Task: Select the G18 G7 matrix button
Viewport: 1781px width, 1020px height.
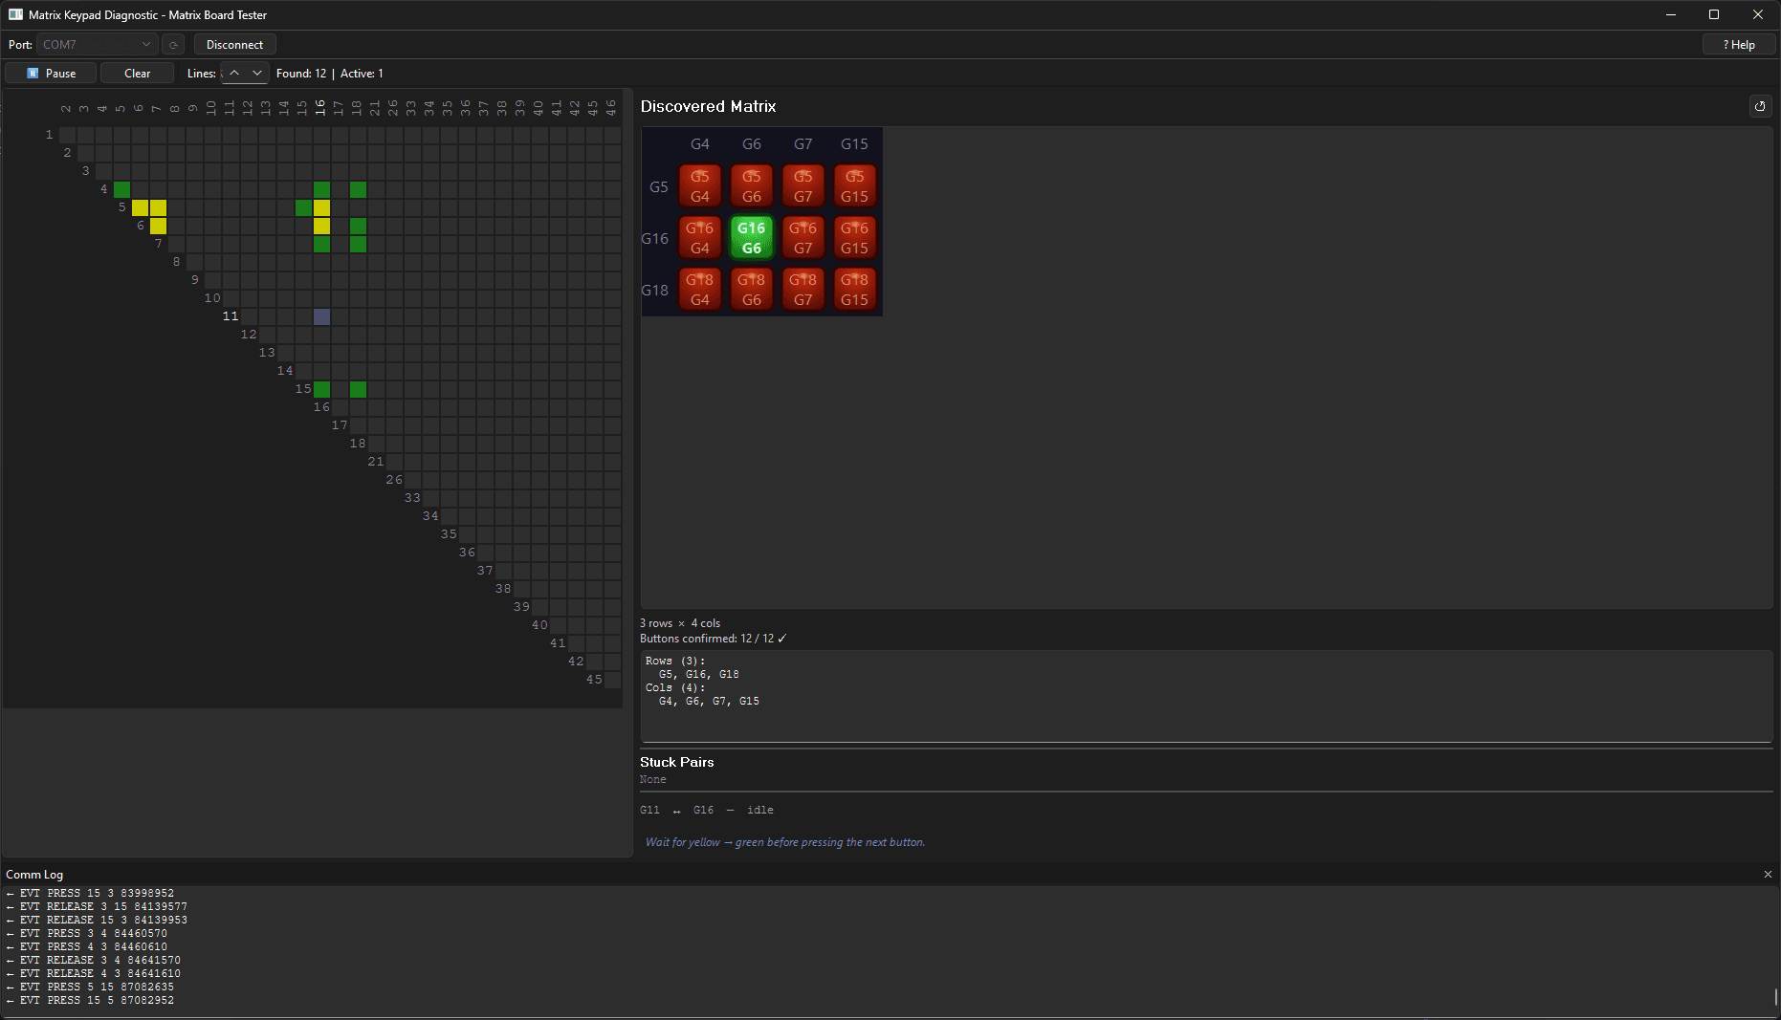Action: click(x=803, y=290)
